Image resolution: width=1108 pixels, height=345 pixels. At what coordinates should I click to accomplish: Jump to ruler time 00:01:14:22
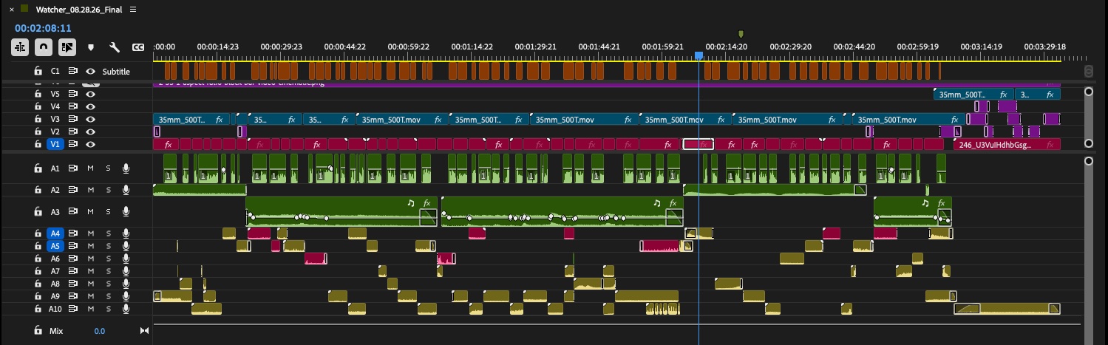coord(473,47)
